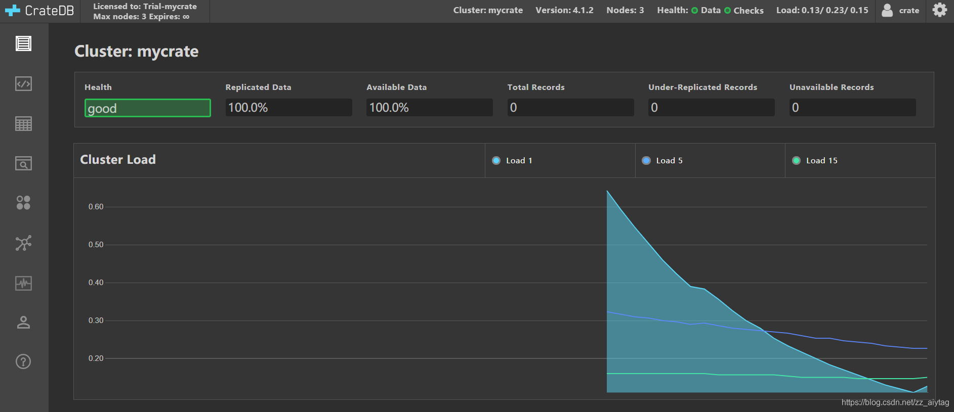
Task: Click the green Data health indicator
Action: pos(694,11)
